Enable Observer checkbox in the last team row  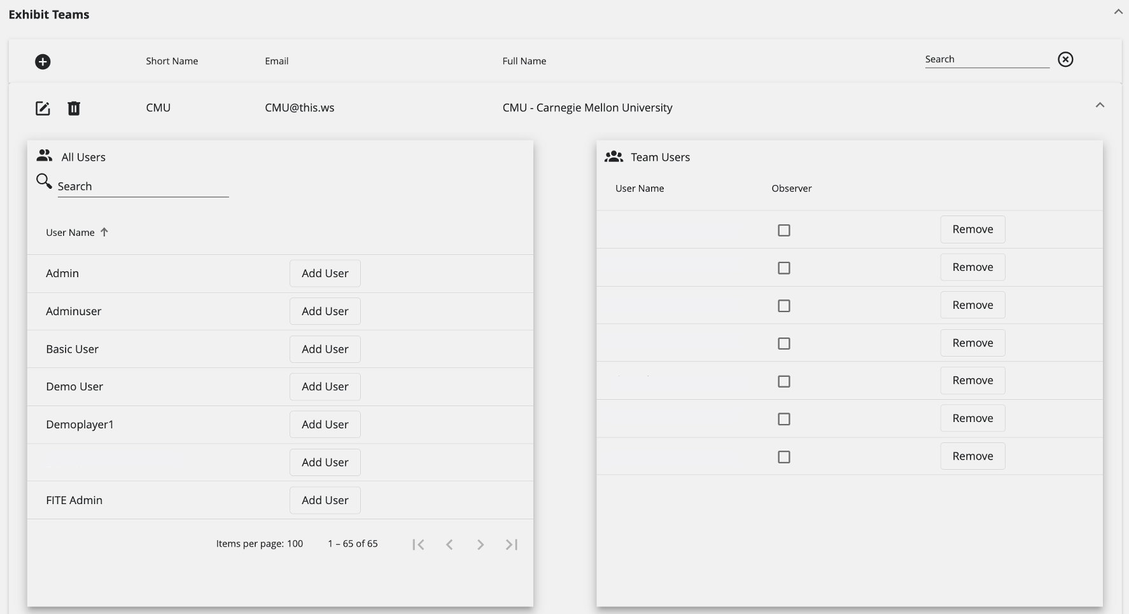tap(784, 457)
